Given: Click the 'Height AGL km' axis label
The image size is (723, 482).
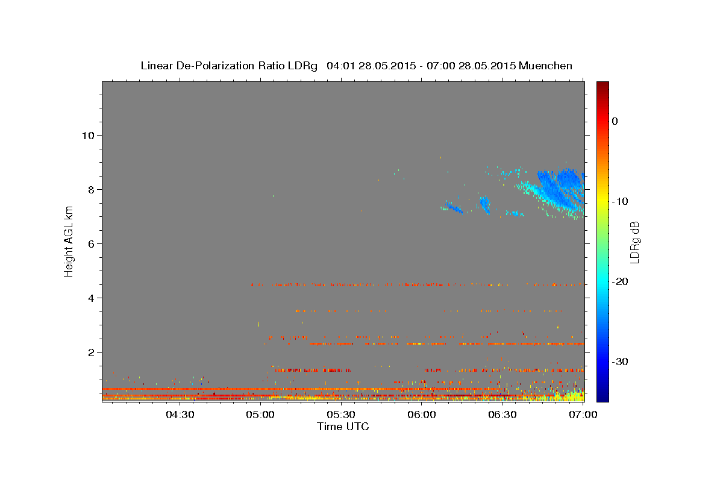Looking at the screenshot, I should pyautogui.click(x=69, y=241).
